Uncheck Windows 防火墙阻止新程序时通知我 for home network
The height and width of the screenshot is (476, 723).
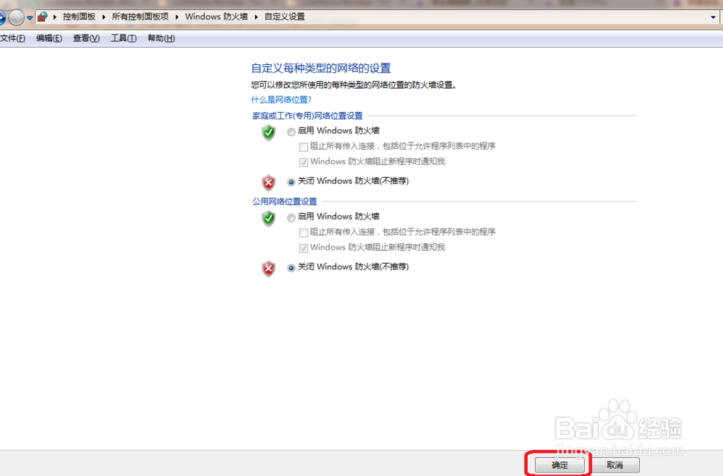(x=304, y=162)
